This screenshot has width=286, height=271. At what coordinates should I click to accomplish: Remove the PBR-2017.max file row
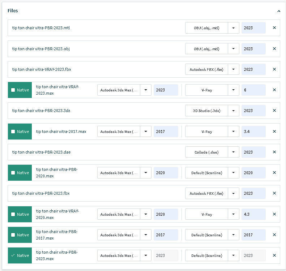click(274, 235)
